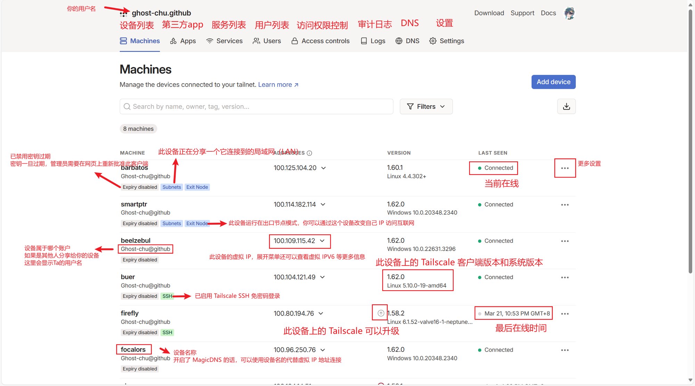
Task: Click the Support link in header
Action: pos(522,13)
